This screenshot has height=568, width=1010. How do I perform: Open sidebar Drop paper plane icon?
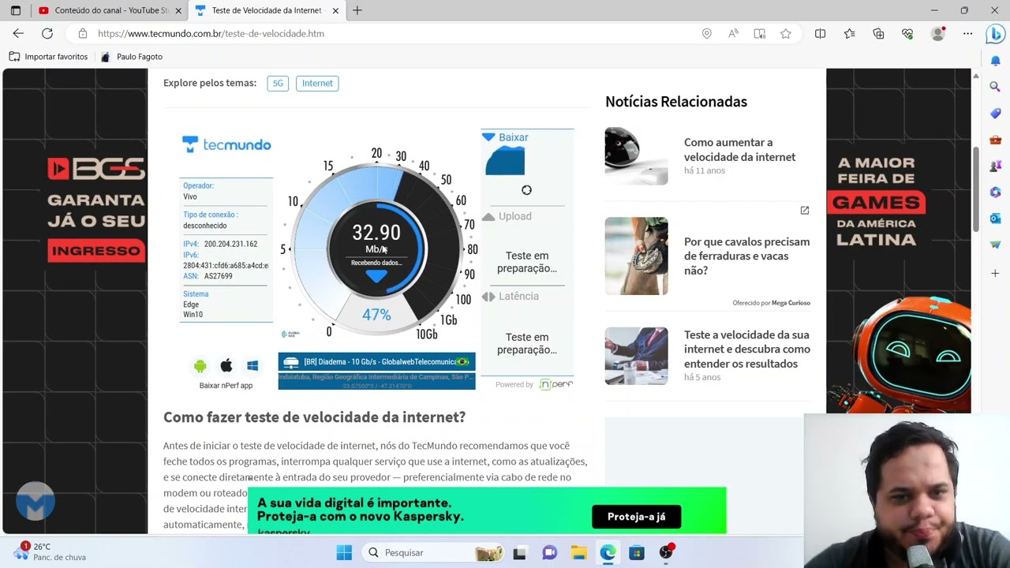point(995,245)
